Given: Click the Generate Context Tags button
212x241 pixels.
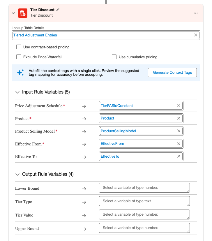Looking at the screenshot, I should click(172, 73).
